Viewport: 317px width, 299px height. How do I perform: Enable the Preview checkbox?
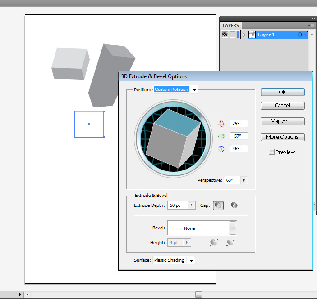click(271, 152)
